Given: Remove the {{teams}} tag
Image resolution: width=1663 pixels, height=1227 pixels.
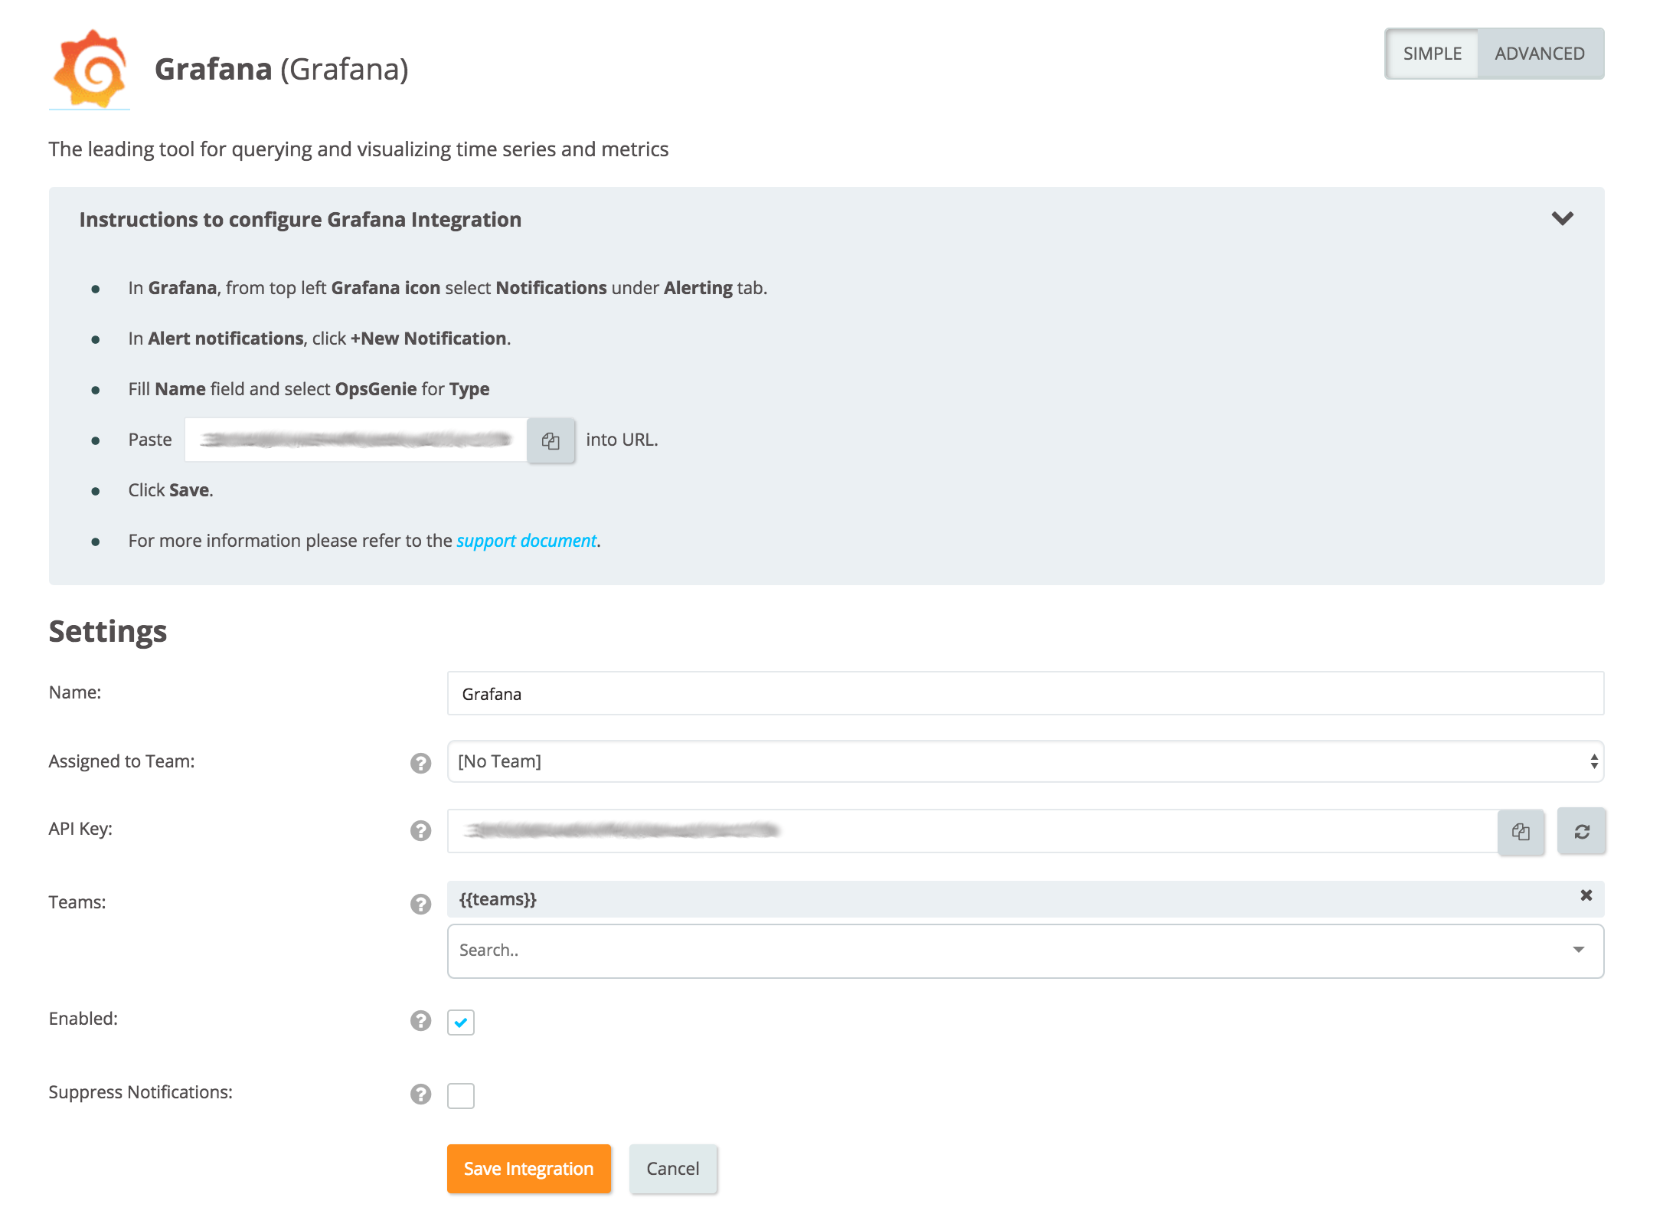Looking at the screenshot, I should [x=1586, y=895].
